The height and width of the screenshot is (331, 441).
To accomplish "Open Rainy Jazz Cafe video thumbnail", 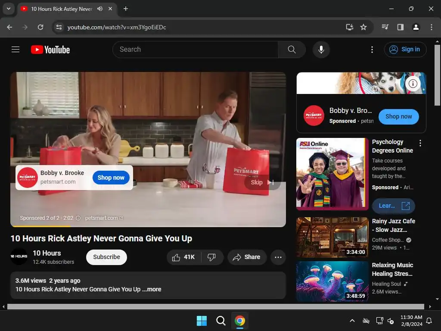I will pos(332,237).
